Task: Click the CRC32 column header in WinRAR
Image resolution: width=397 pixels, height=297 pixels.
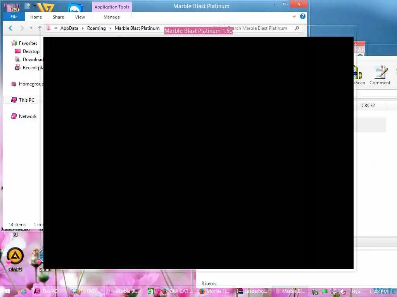Action: point(368,105)
